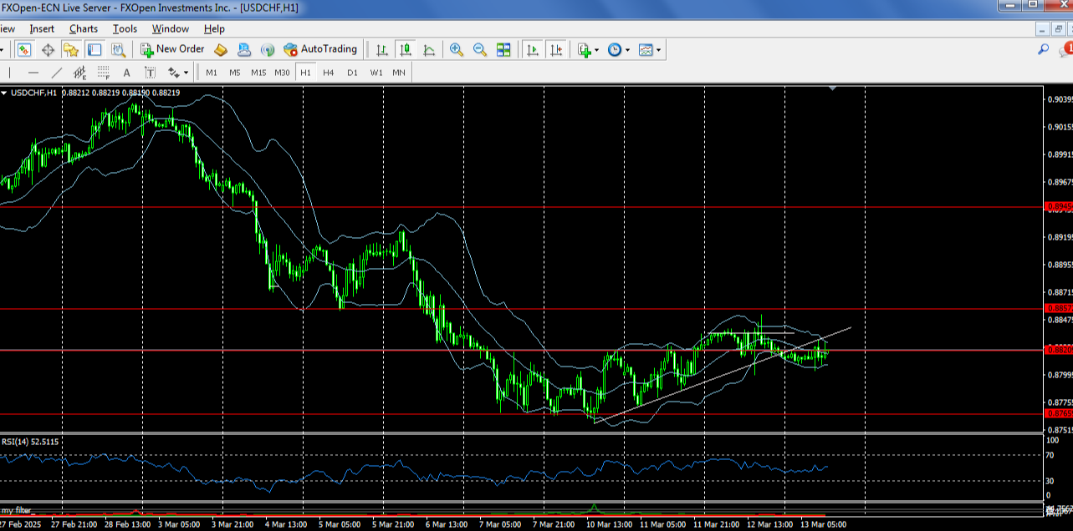Image resolution: width=1073 pixels, height=531 pixels.
Task: Open the Periods clock dropdown
Action: pyautogui.click(x=618, y=50)
